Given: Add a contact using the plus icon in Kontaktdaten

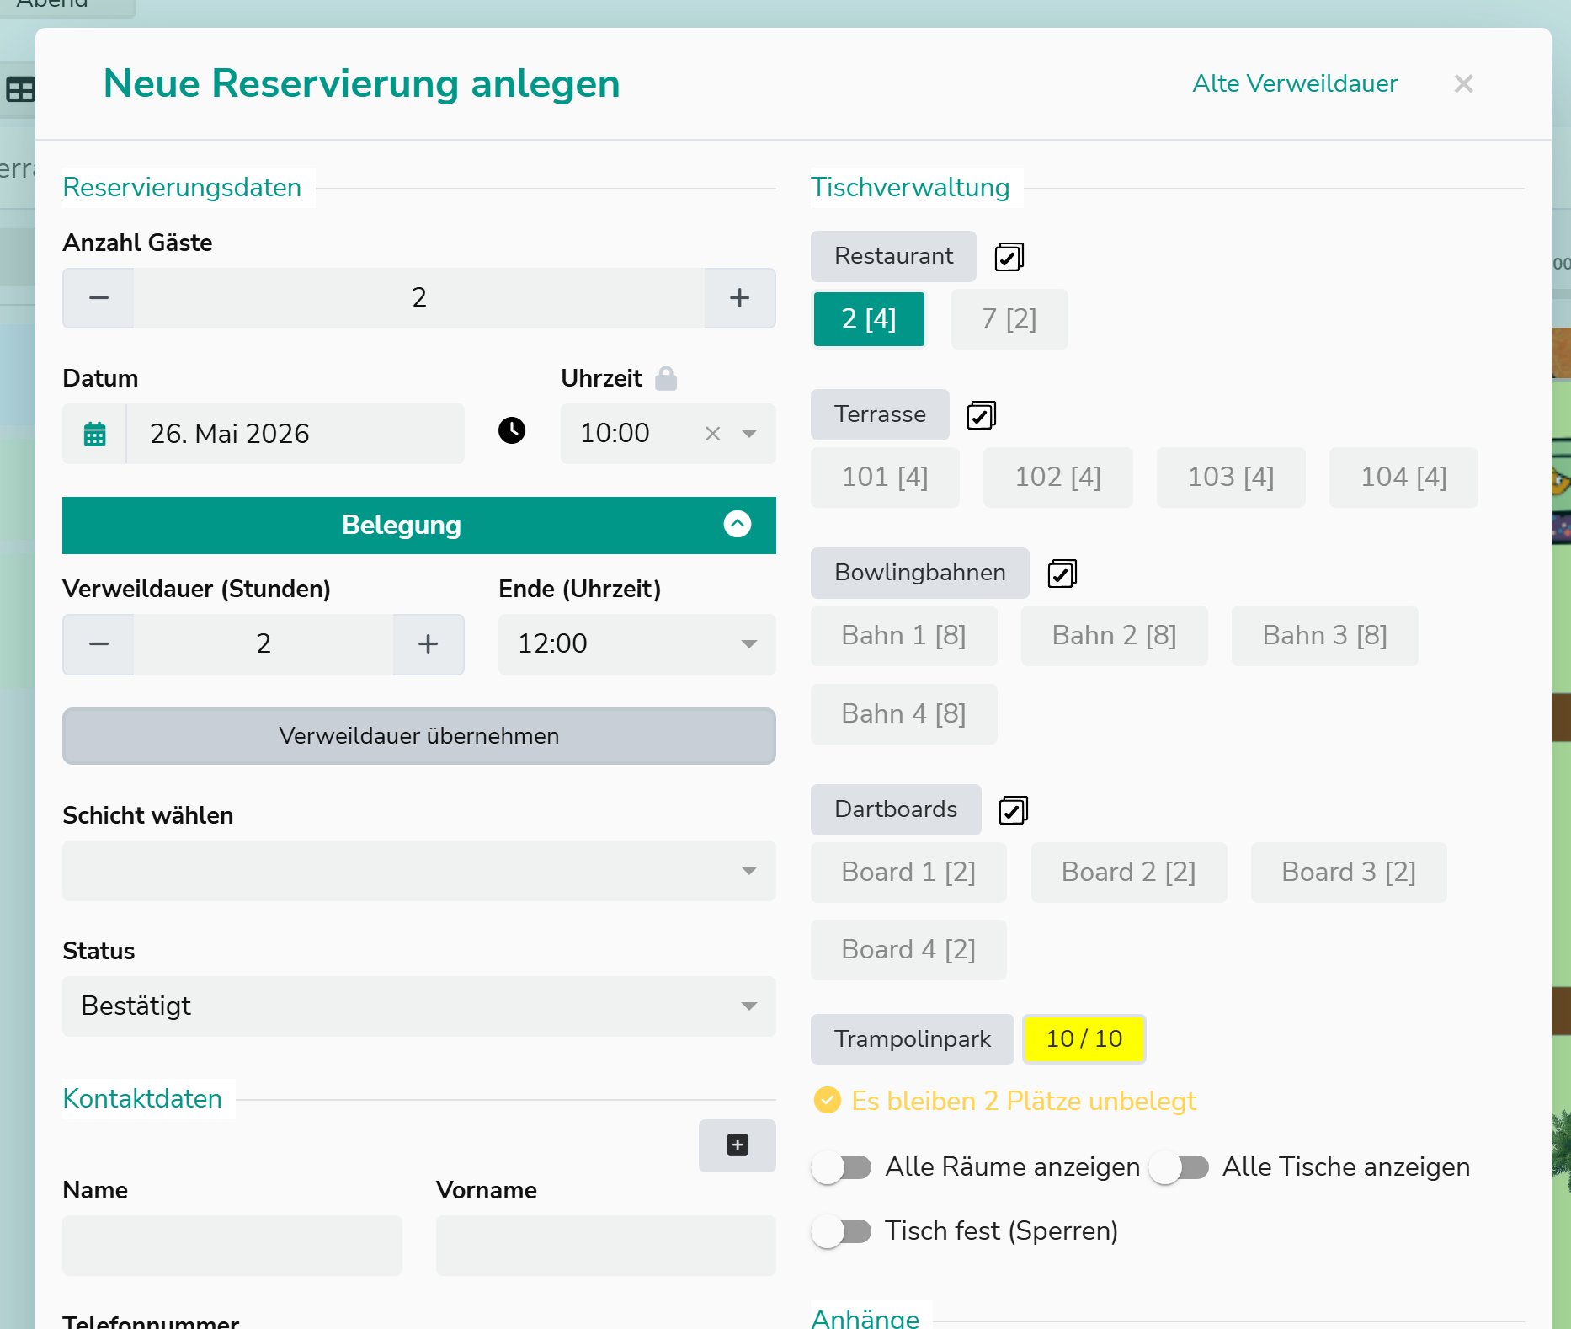Looking at the screenshot, I should 738,1145.
